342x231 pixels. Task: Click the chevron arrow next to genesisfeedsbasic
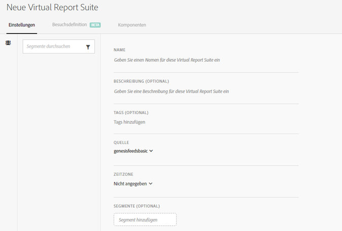(151, 151)
